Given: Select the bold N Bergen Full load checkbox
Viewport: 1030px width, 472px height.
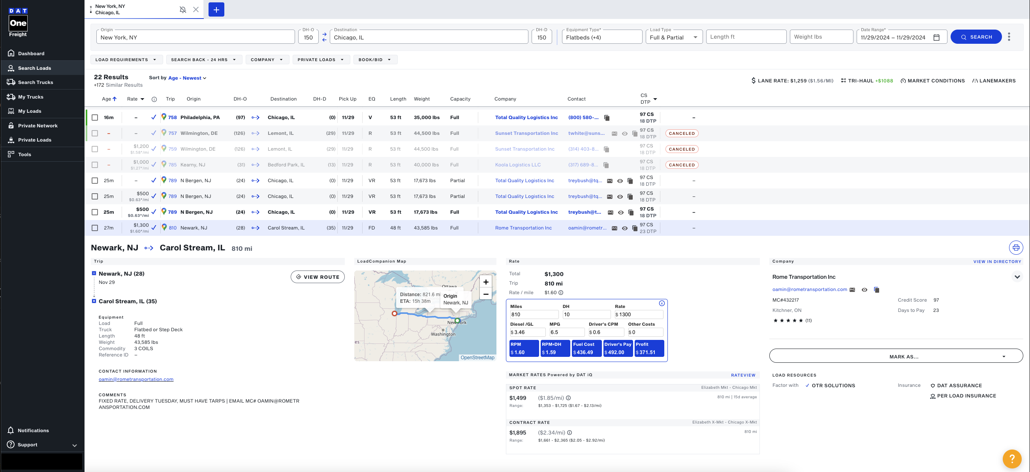Looking at the screenshot, I should tap(95, 212).
